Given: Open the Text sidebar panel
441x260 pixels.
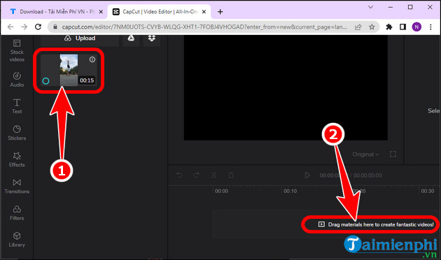Looking at the screenshot, I should (x=17, y=106).
